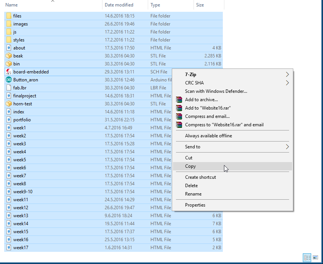Click the js folder icon
323x264 pixels.
point(9,32)
